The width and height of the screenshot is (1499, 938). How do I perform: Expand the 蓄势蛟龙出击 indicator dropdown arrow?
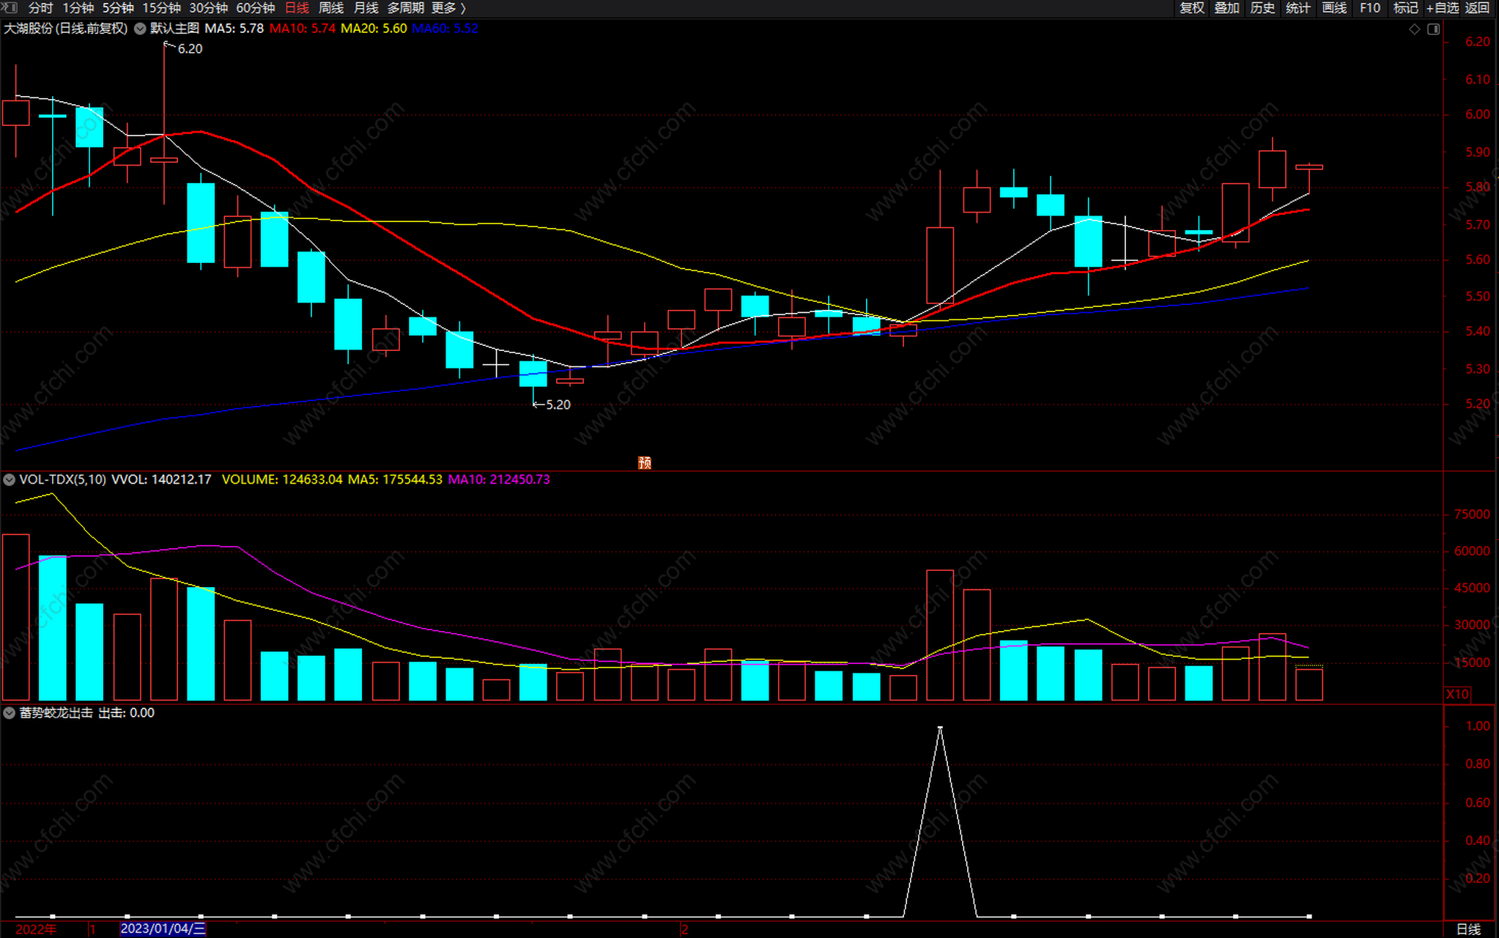[x=9, y=713]
